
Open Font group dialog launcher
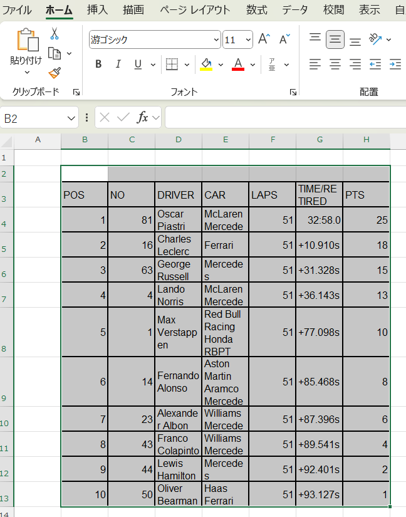coord(293,92)
